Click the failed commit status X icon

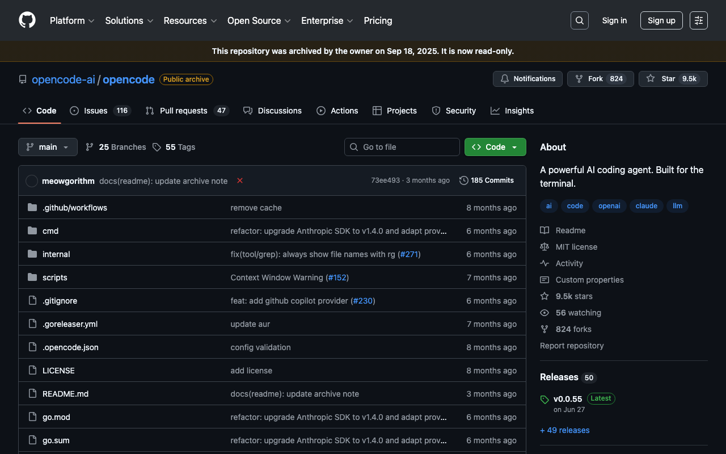pos(240,180)
